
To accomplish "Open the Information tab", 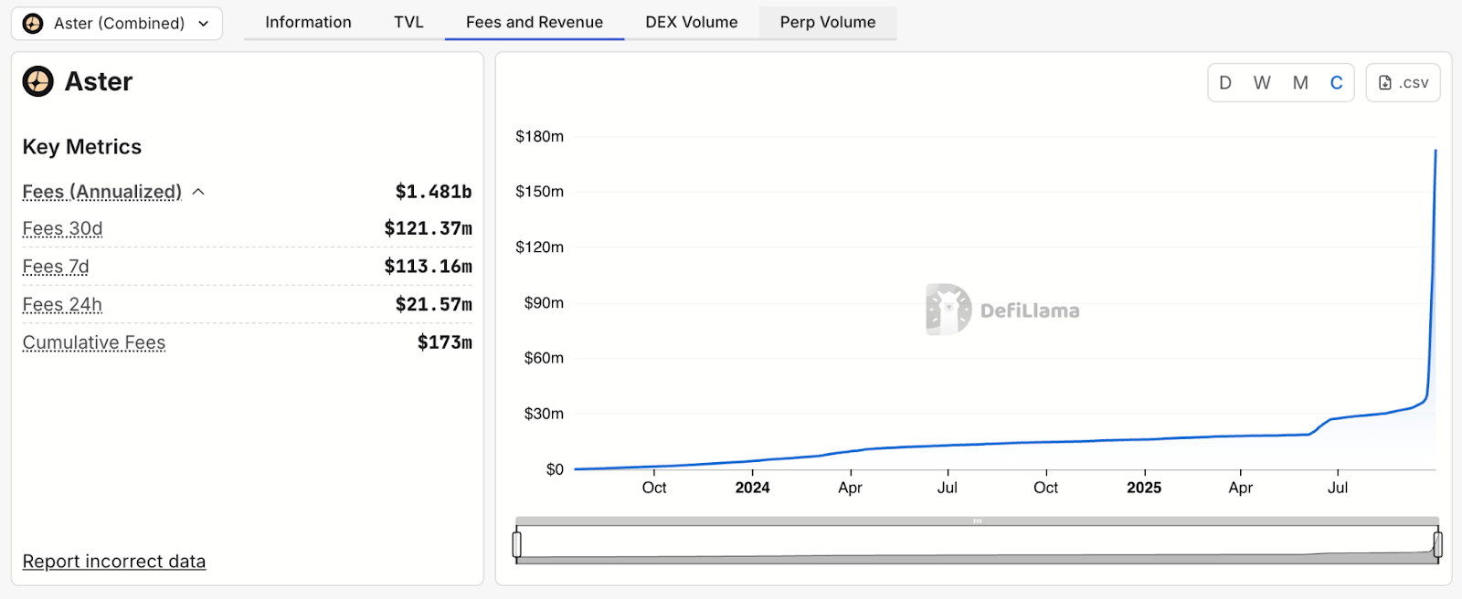I will pyautogui.click(x=308, y=23).
